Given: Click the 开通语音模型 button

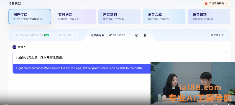Looking at the screenshot, I should [x=216, y=3].
